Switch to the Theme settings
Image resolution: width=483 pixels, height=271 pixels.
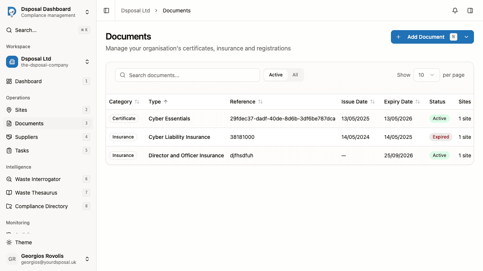point(23,242)
